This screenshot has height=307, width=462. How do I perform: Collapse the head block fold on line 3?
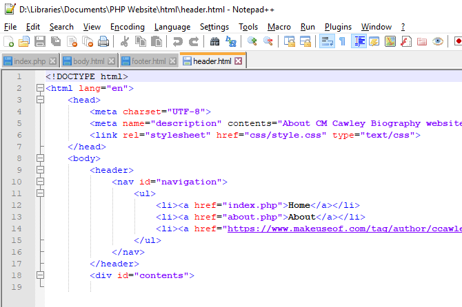click(41, 100)
